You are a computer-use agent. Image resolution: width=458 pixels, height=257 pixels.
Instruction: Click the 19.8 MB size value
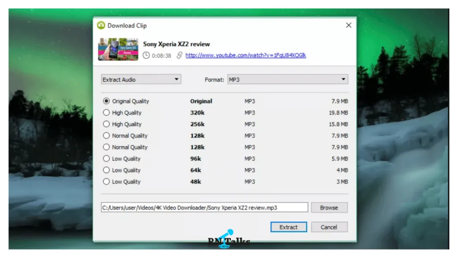click(338, 112)
